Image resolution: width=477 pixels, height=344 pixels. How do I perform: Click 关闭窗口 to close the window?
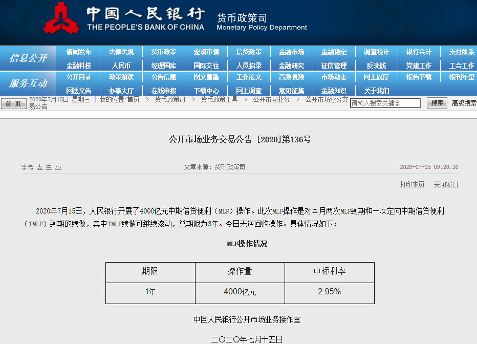pos(445,184)
